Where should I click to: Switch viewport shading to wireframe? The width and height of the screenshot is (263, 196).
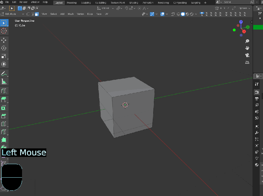tap(178, 14)
